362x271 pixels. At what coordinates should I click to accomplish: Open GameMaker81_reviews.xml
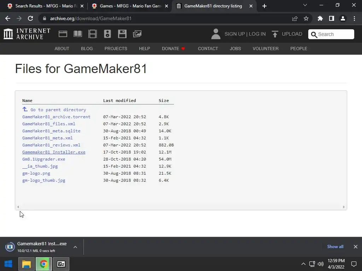(51, 145)
